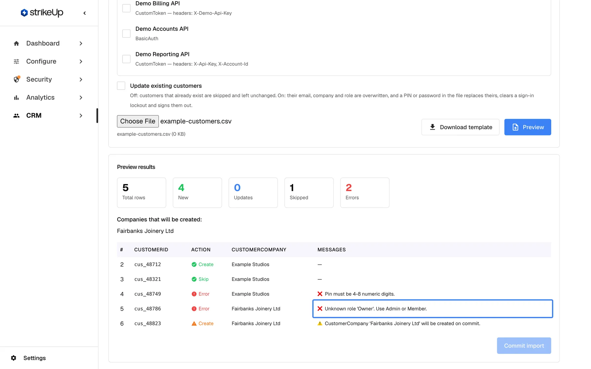Expand the Dashboard menu chevron
The height and width of the screenshot is (369, 591).
tap(81, 43)
